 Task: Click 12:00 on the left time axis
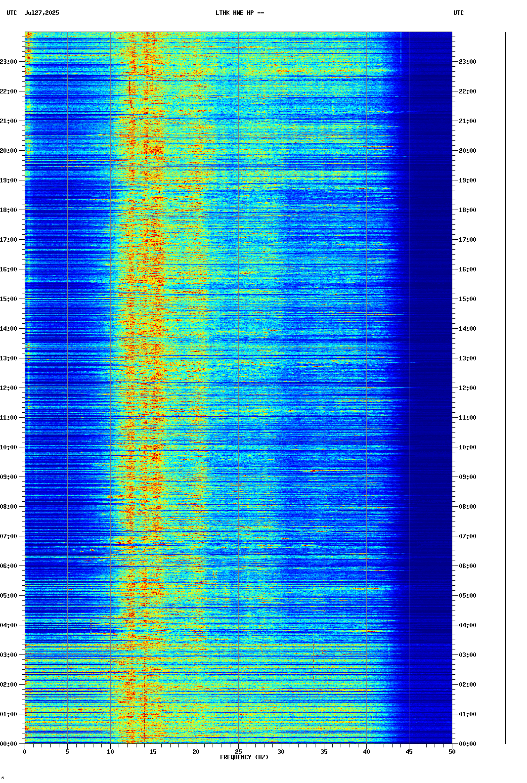9,388
